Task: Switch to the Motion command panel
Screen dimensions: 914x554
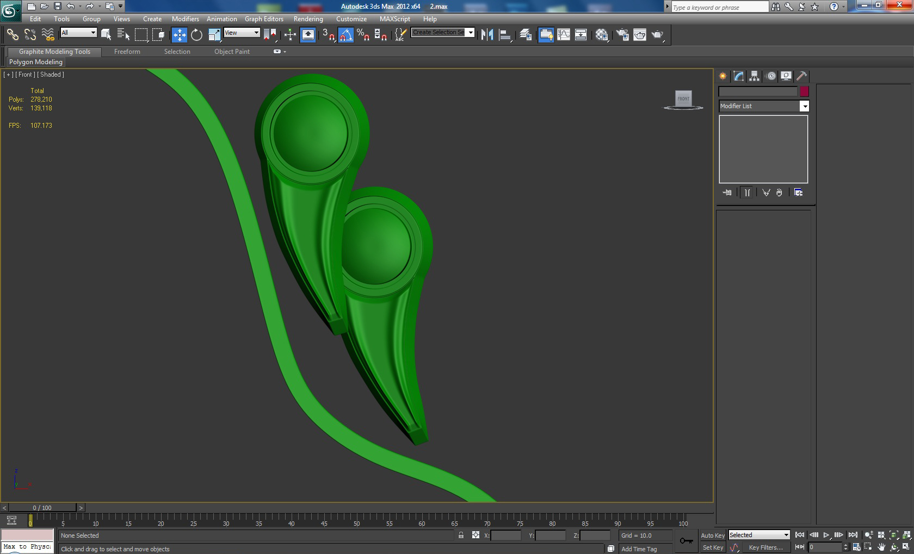Action: coord(770,76)
